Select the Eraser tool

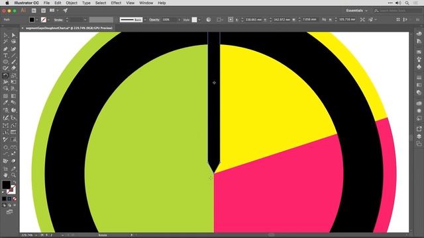click(x=13, y=68)
